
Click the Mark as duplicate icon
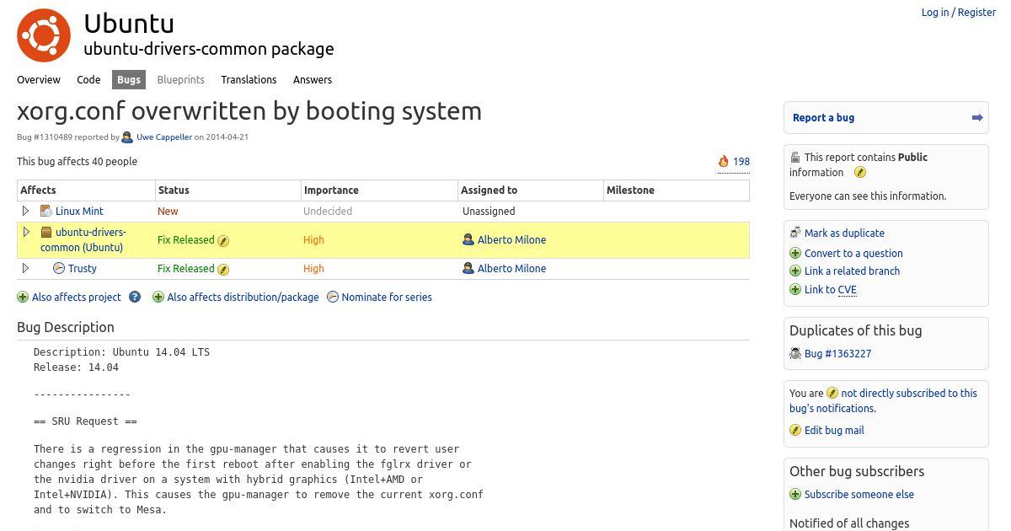(x=795, y=233)
